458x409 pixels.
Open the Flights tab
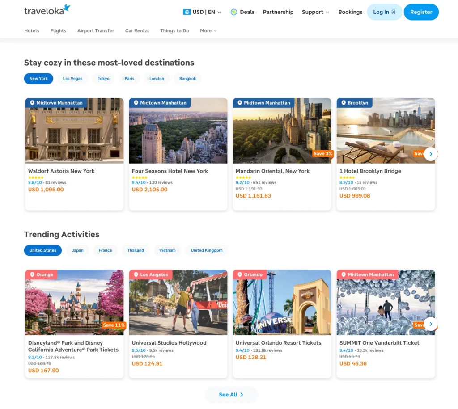click(58, 31)
